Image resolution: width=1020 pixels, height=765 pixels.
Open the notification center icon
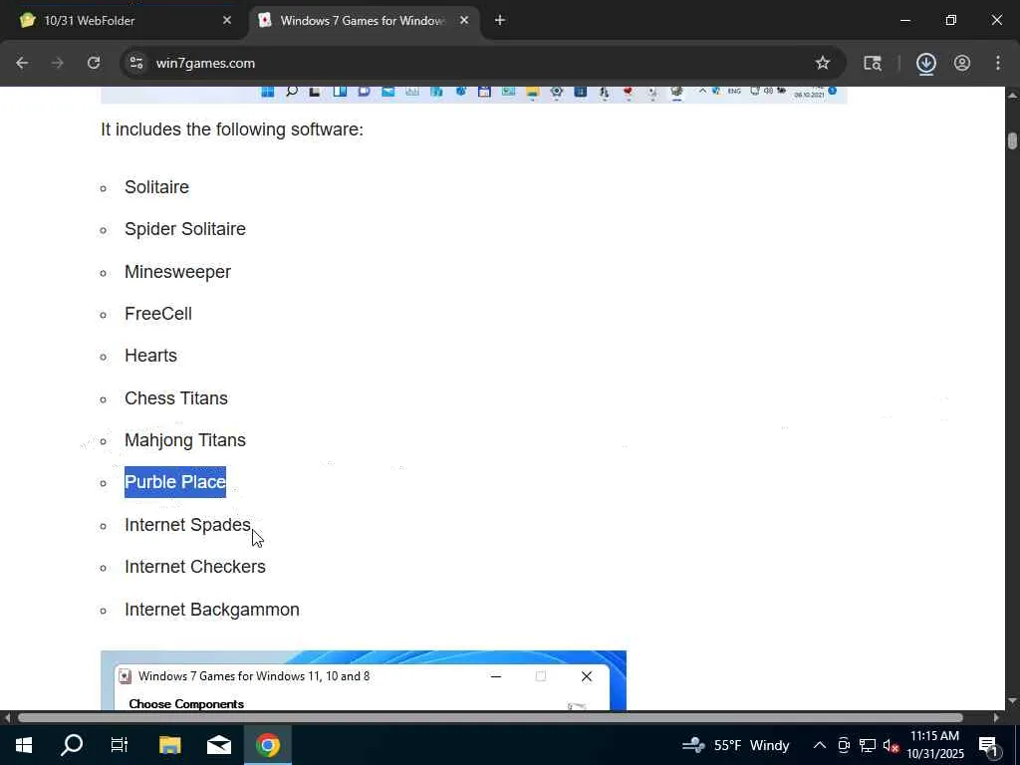tap(988, 745)
